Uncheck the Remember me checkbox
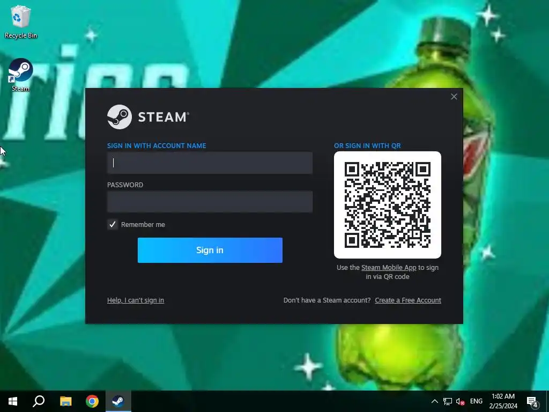 click(113, 225)
